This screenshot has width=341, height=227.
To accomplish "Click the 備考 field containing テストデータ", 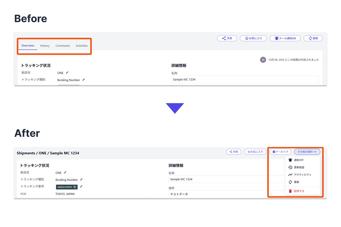I will pyautogui.click(x=216, y=194).
